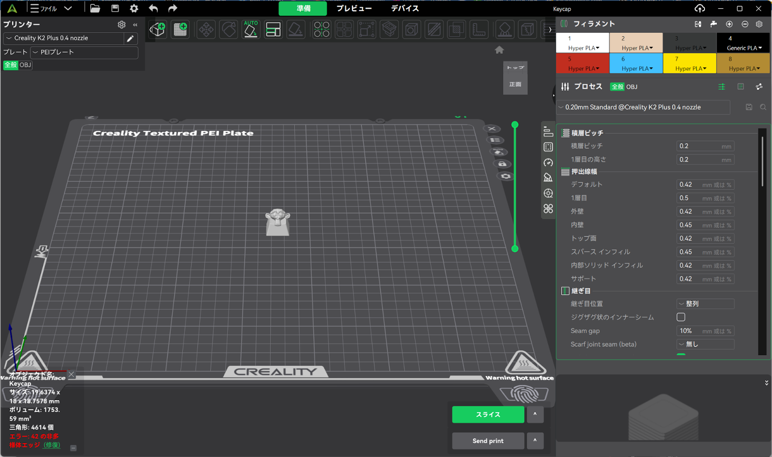Screen dimensions: 772x457
Task: Open the Scarf joint seam dropdown
Action: tap(705, 344)
